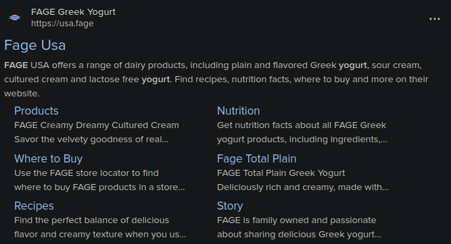Open the Fage Total Plain sitelink
This screenshot has width=451, height=244.
[x=256, y=158]
